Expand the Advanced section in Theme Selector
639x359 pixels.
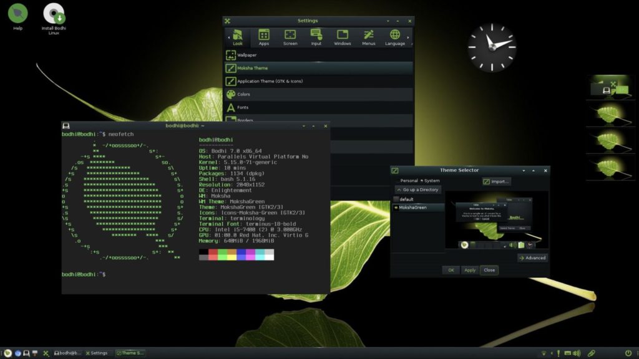(533, 257)
